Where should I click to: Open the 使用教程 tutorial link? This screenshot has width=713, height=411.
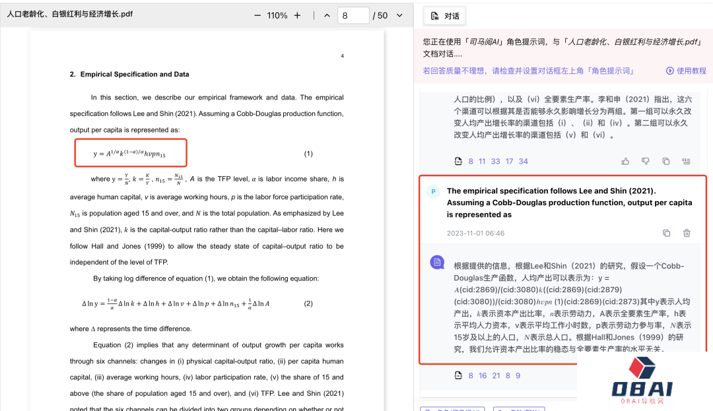tap(687, 71)
